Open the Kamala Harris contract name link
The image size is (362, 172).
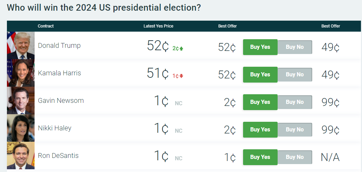(x=59, y=73)
